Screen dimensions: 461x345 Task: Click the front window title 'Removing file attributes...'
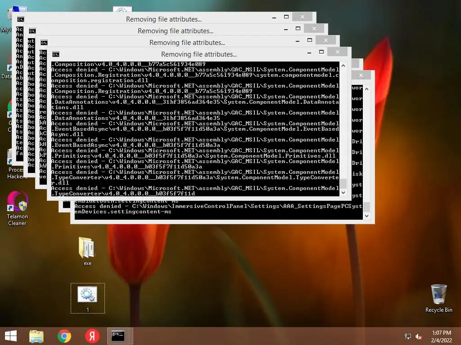click(x=199, y=54)
